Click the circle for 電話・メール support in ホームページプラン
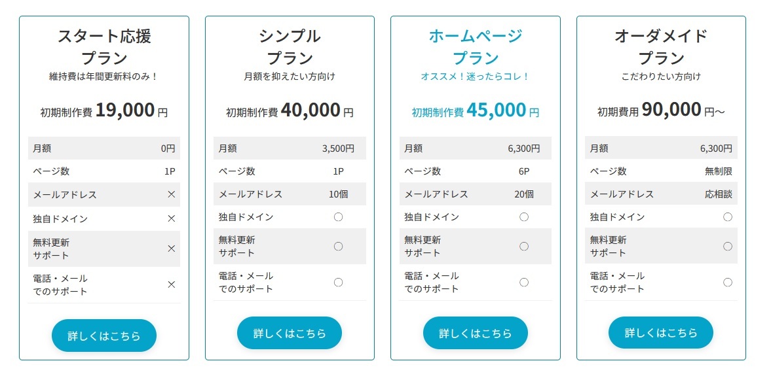 click(x=524, y=283)
